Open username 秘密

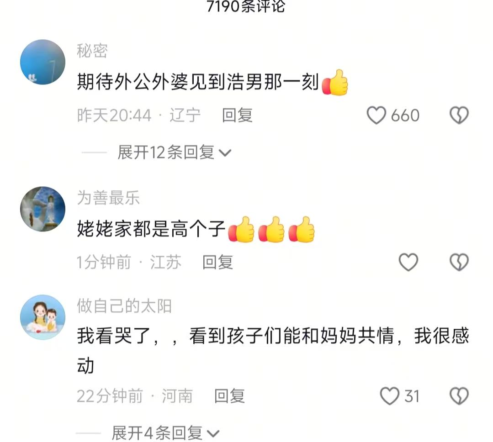pos(92,51)
